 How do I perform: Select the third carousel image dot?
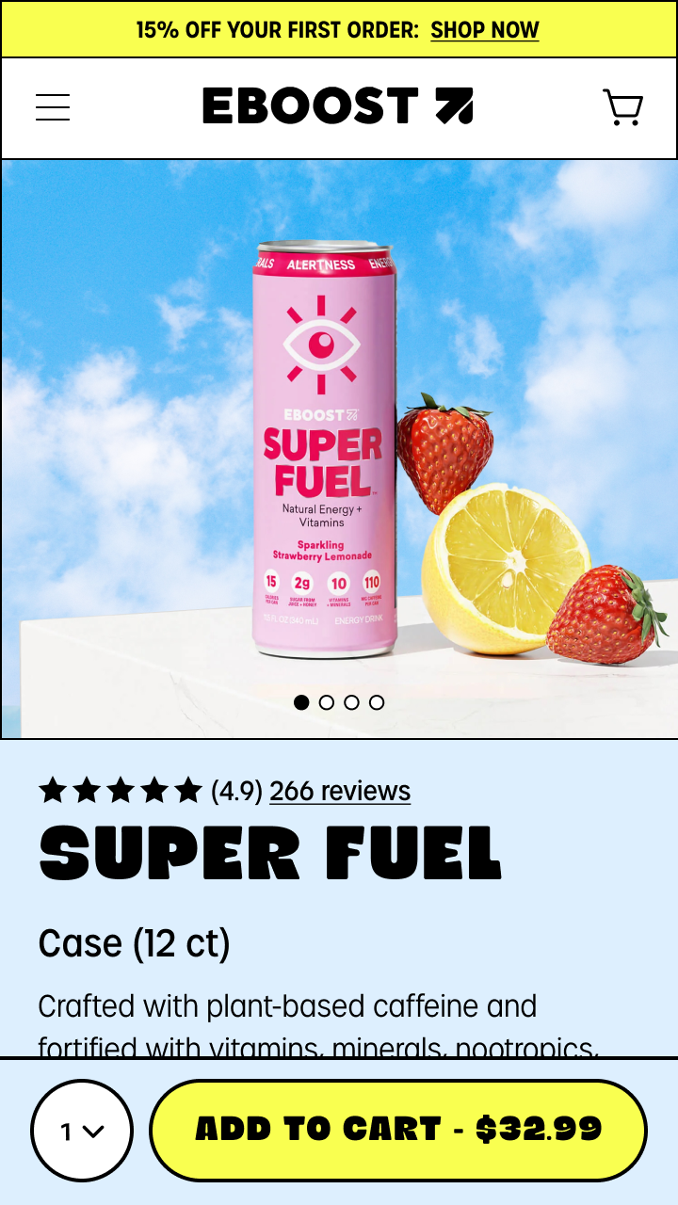click(x=351, y=702)
